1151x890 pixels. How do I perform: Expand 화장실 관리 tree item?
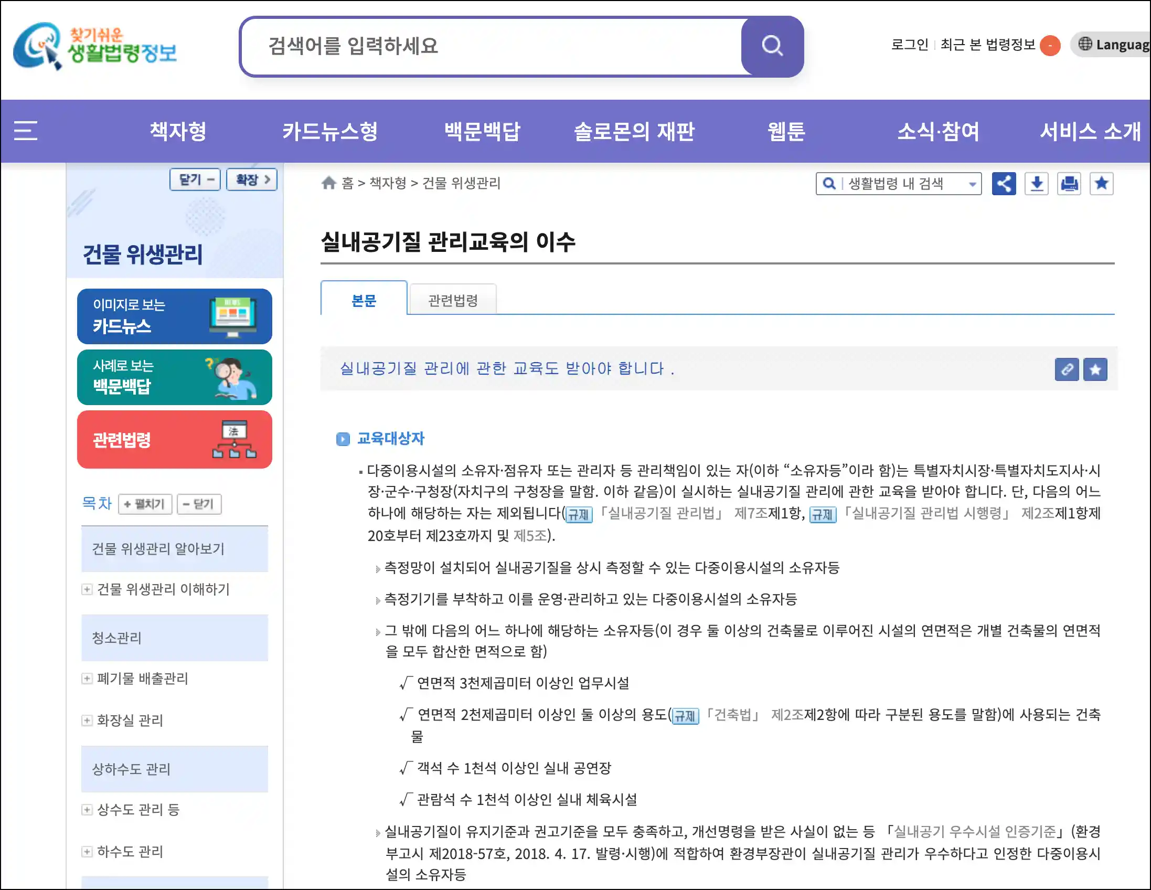87,720
